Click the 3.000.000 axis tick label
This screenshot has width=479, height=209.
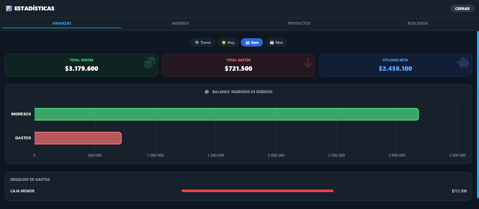[x=397, y=155]
